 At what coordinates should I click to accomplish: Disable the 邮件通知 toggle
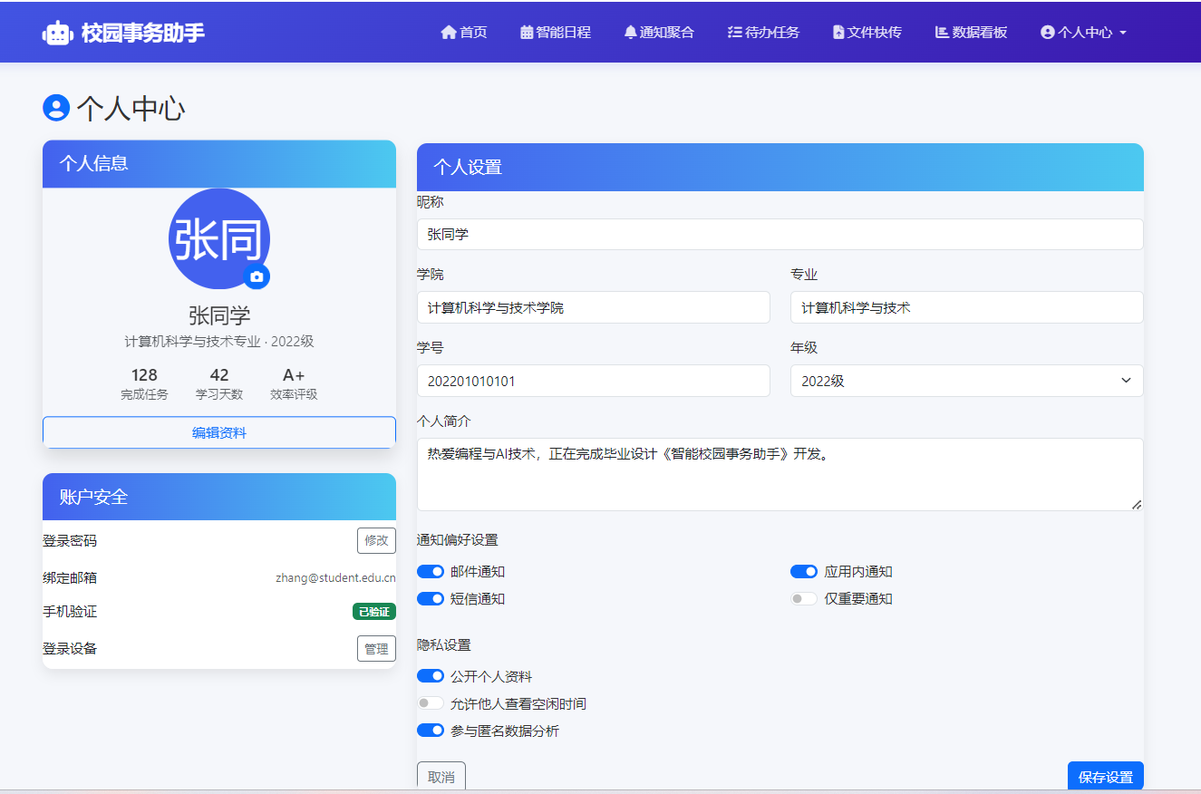431,571
